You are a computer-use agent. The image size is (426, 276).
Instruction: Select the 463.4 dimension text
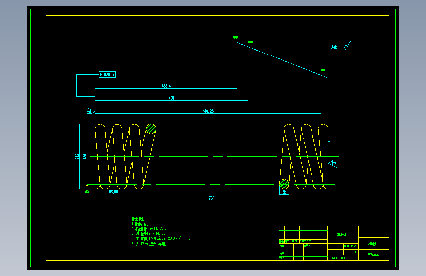point(166,86)
